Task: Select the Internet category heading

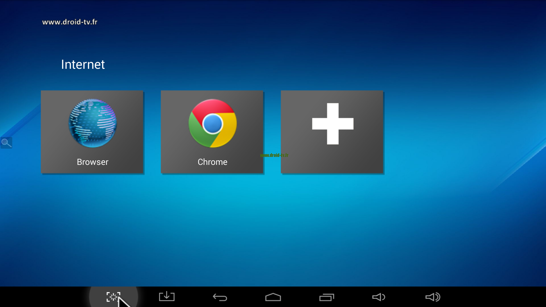Action: pos(83,65)
